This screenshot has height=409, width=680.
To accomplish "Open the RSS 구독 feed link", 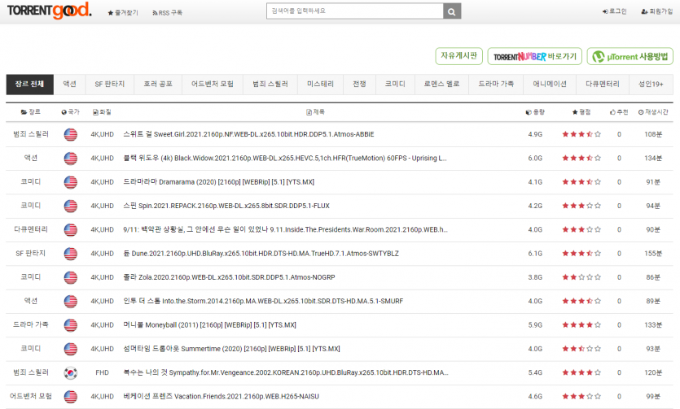I will click(x=167, y=12).
